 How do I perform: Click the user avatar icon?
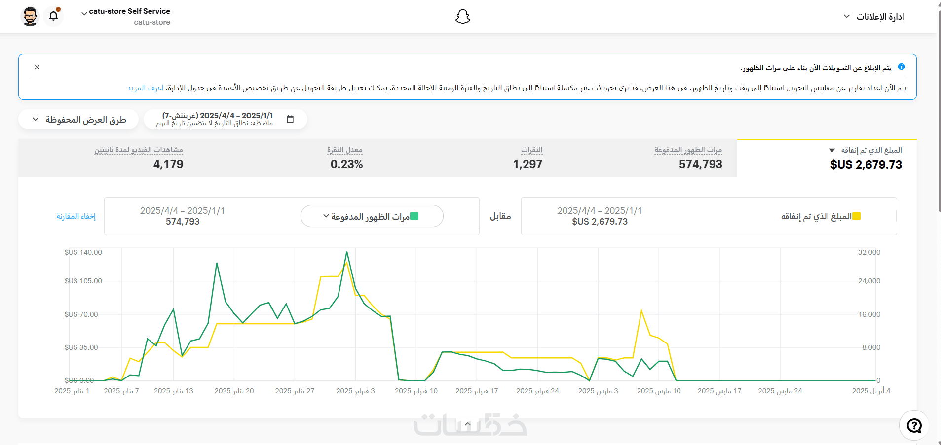click(30, 16)
